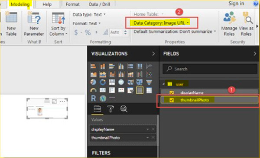Open the Fields well tab under visualizations
The image size is (260, 158).
(97, 109)
